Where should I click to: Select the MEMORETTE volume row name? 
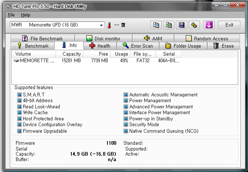pyautogui.click(x=37, y=60)
